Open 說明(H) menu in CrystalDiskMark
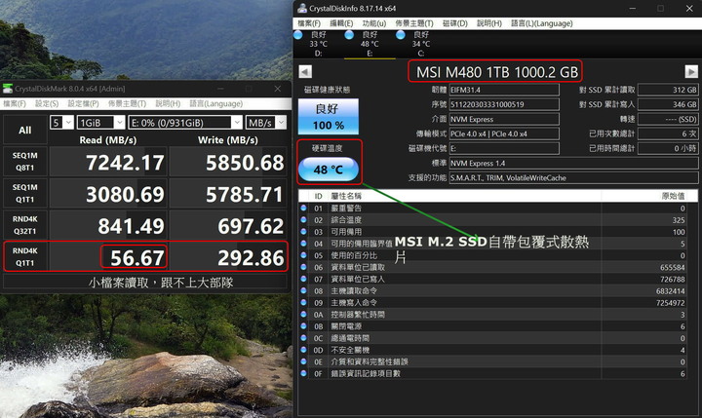Screen dimensions: 702x418 click(168, 103)
